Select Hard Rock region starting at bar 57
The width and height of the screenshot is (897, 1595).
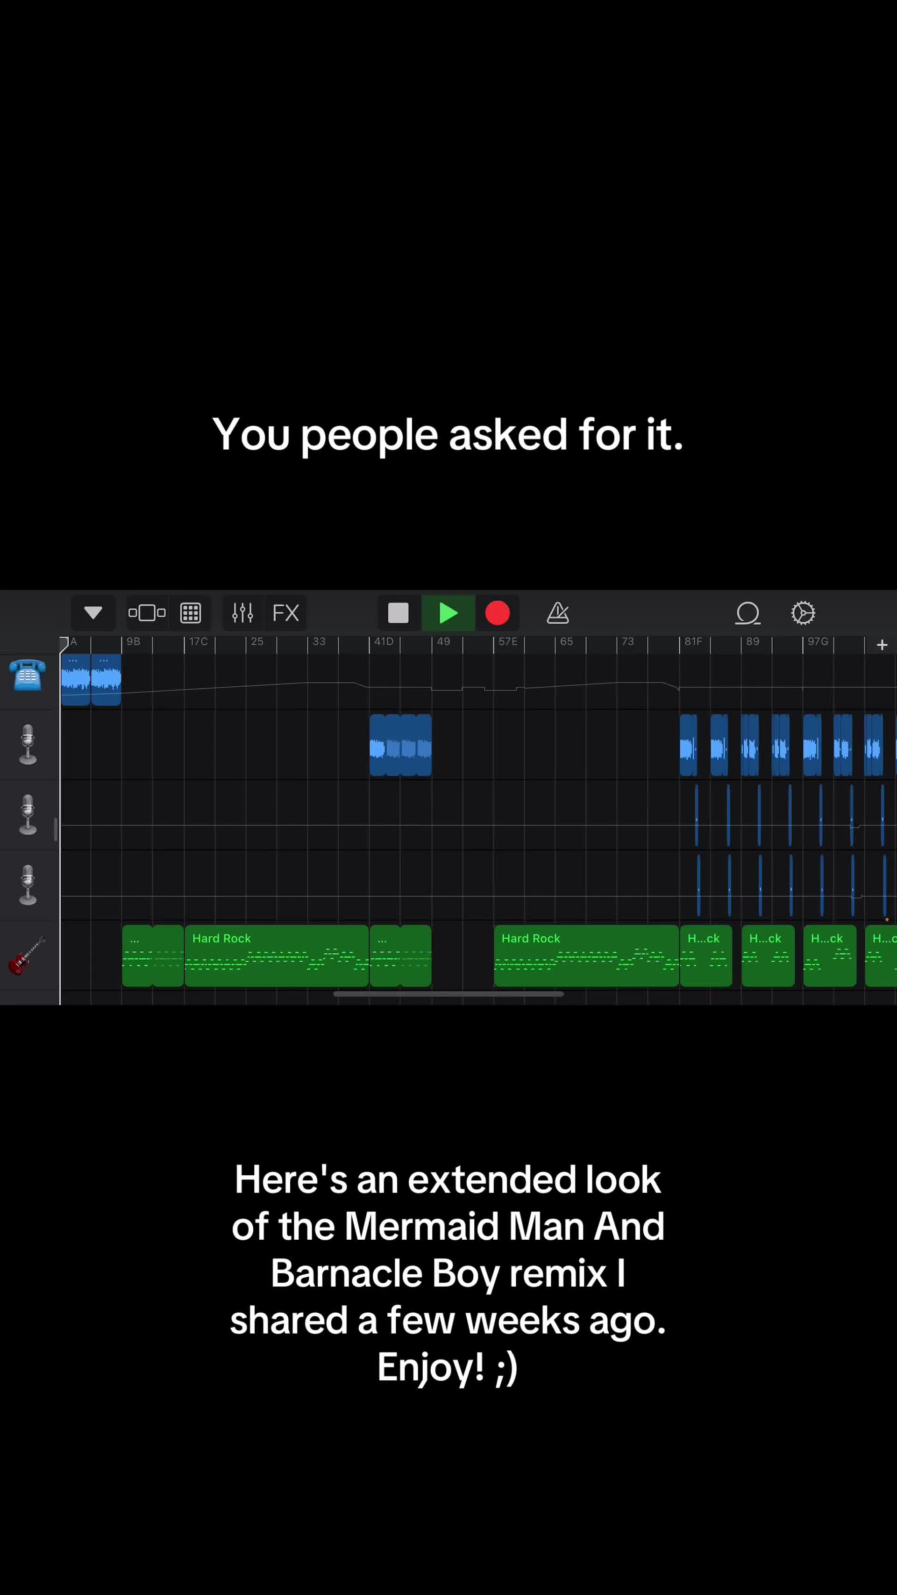586,956
